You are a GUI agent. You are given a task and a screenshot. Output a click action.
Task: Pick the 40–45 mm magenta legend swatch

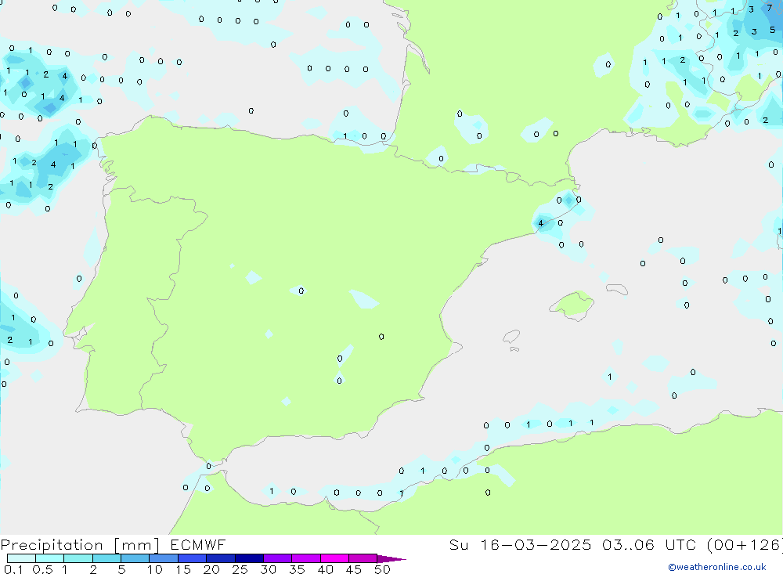point(334,558)
